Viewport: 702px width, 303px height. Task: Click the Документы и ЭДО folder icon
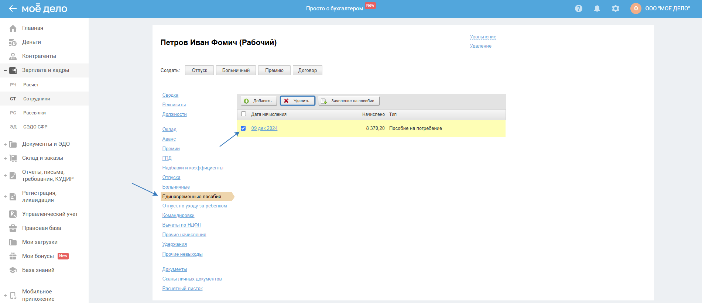tap(13, 144)
